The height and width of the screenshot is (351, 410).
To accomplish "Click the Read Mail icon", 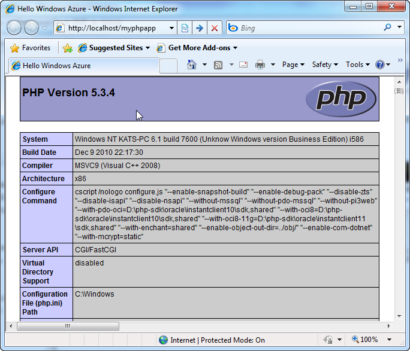I will (x=243, y=65).
